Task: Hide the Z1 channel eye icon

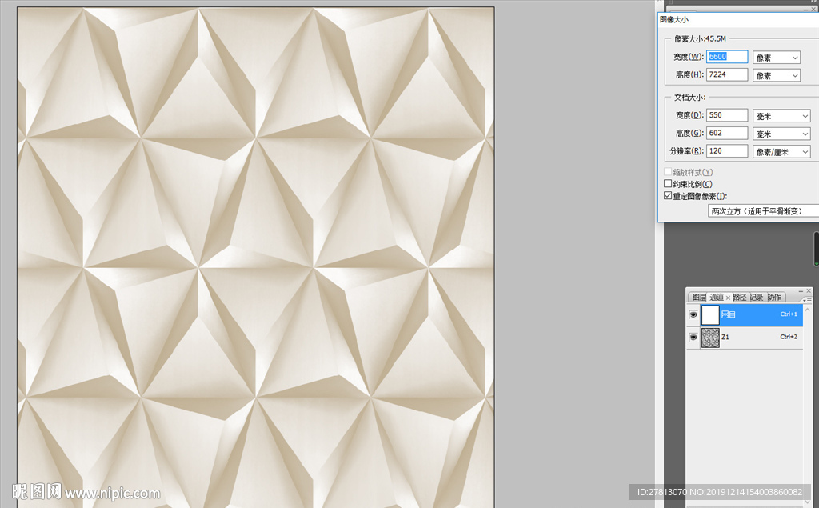Action: (693, 337)
